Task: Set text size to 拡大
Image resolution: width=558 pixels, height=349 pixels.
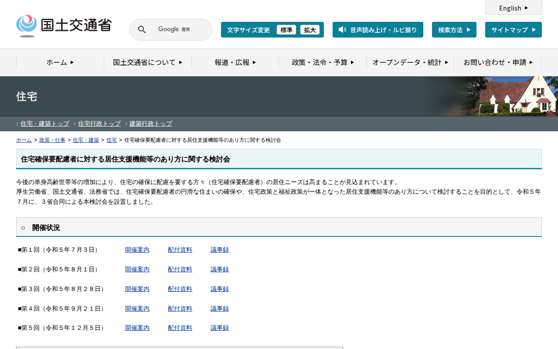Action: pyautogui.click(x=310, y=30)
